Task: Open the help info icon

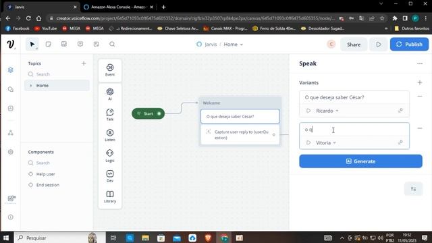Action: 11,217
